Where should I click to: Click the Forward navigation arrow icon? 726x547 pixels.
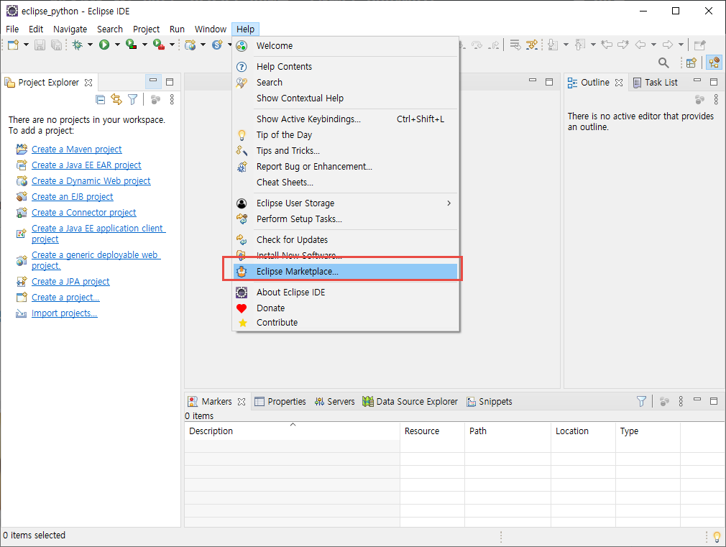click(x=668, y=45)
